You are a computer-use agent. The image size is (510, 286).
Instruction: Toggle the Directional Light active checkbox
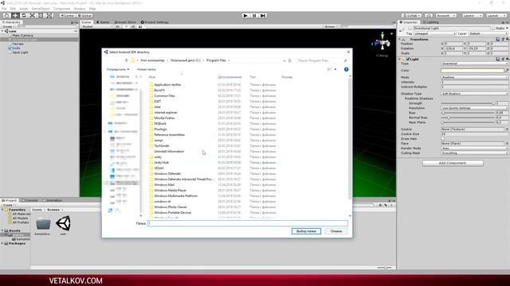click(x=410, y=29)
